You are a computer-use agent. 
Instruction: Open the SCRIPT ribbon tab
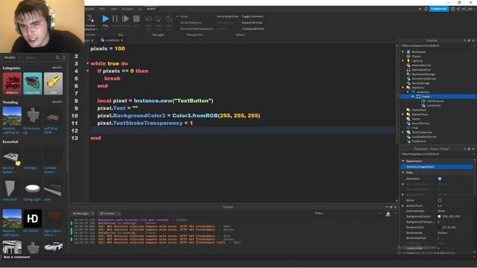pos(151,9)
